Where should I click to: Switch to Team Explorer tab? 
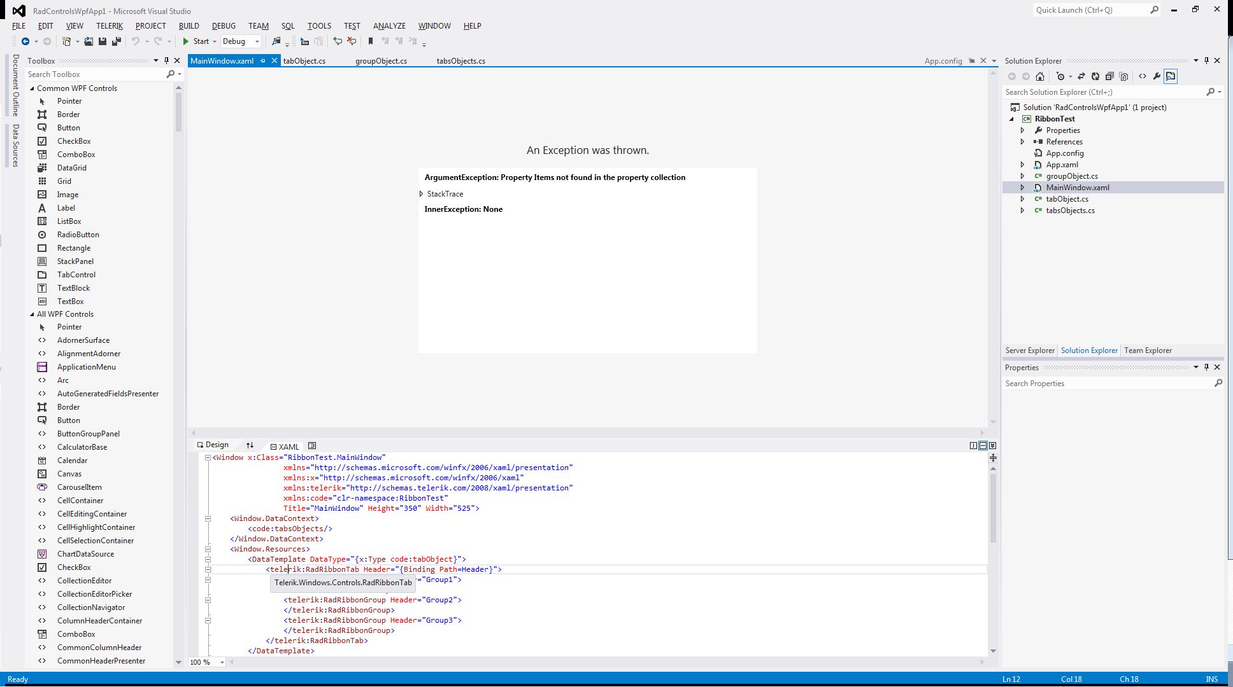[x=1148, y=350]
